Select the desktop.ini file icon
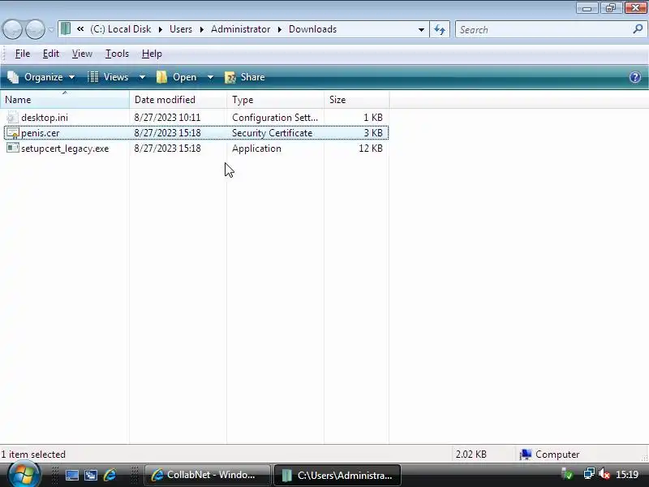Viewport: 649px width, 487px height. coord(13,117)
